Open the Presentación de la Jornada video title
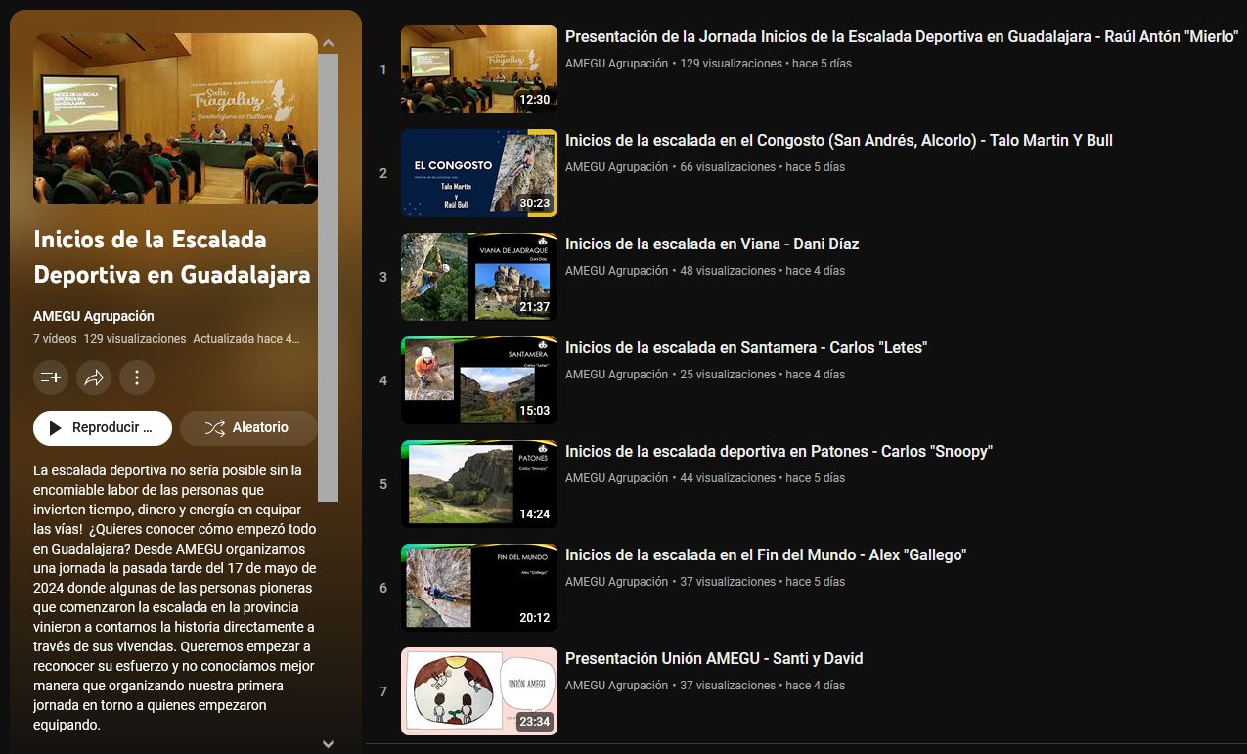1247x754 pixels. point(901,37)
